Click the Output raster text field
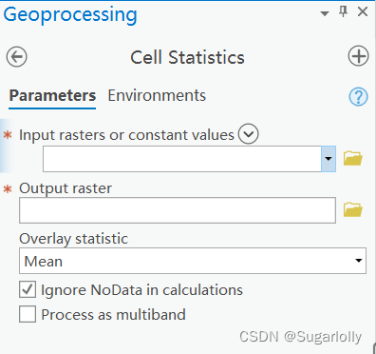The image size is (376, 354). pyautogui.click(x=178, y=210)
